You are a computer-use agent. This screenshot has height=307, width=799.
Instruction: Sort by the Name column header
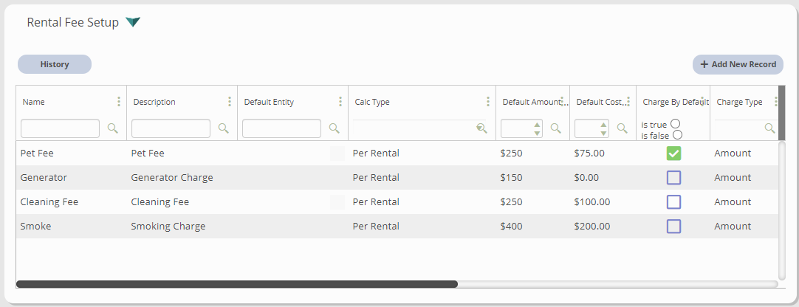34,102
